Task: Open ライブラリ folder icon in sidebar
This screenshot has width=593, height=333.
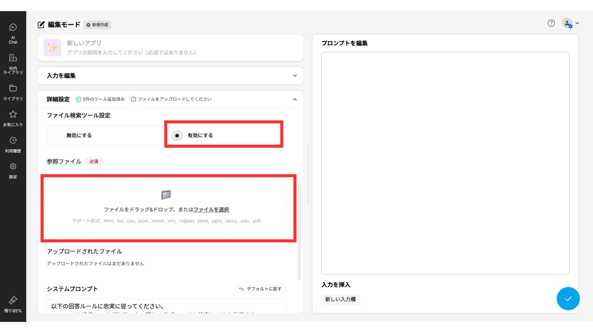Action: (13, 92)
